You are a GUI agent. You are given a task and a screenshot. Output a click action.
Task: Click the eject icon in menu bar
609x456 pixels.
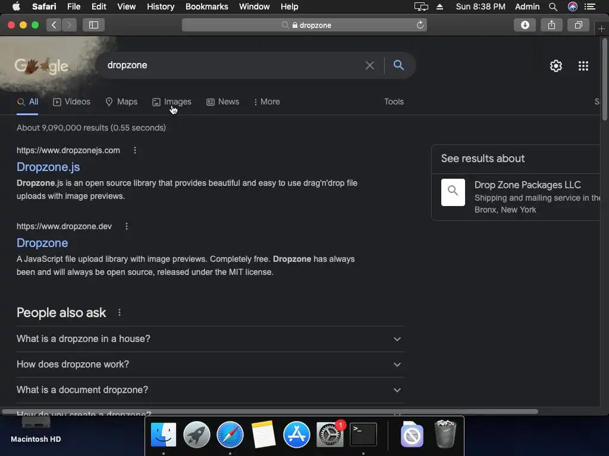(x=440, y=7)
